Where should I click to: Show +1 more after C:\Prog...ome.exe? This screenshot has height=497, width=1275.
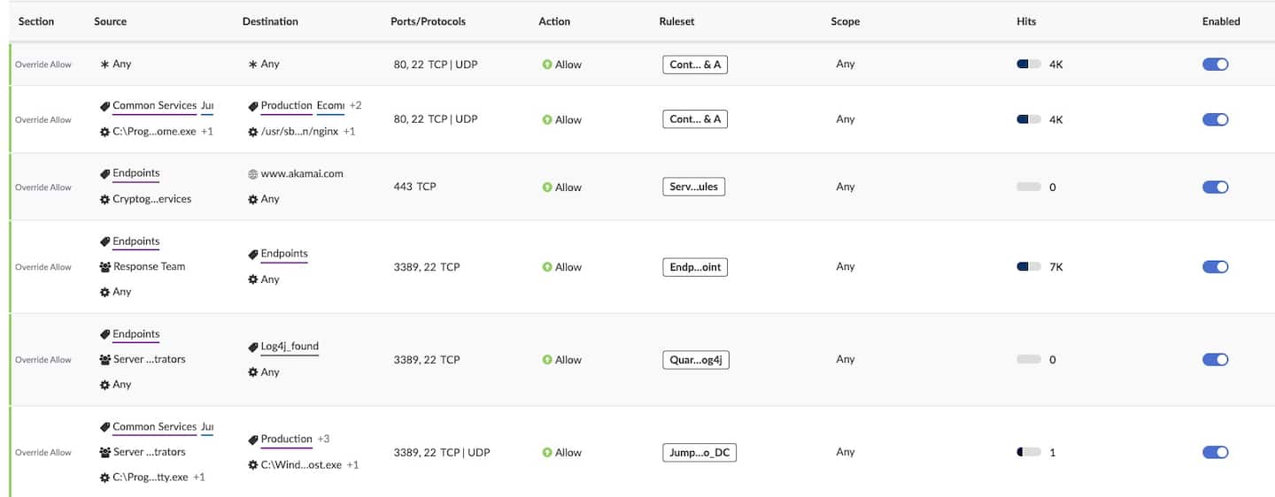[x=207, y=132]
